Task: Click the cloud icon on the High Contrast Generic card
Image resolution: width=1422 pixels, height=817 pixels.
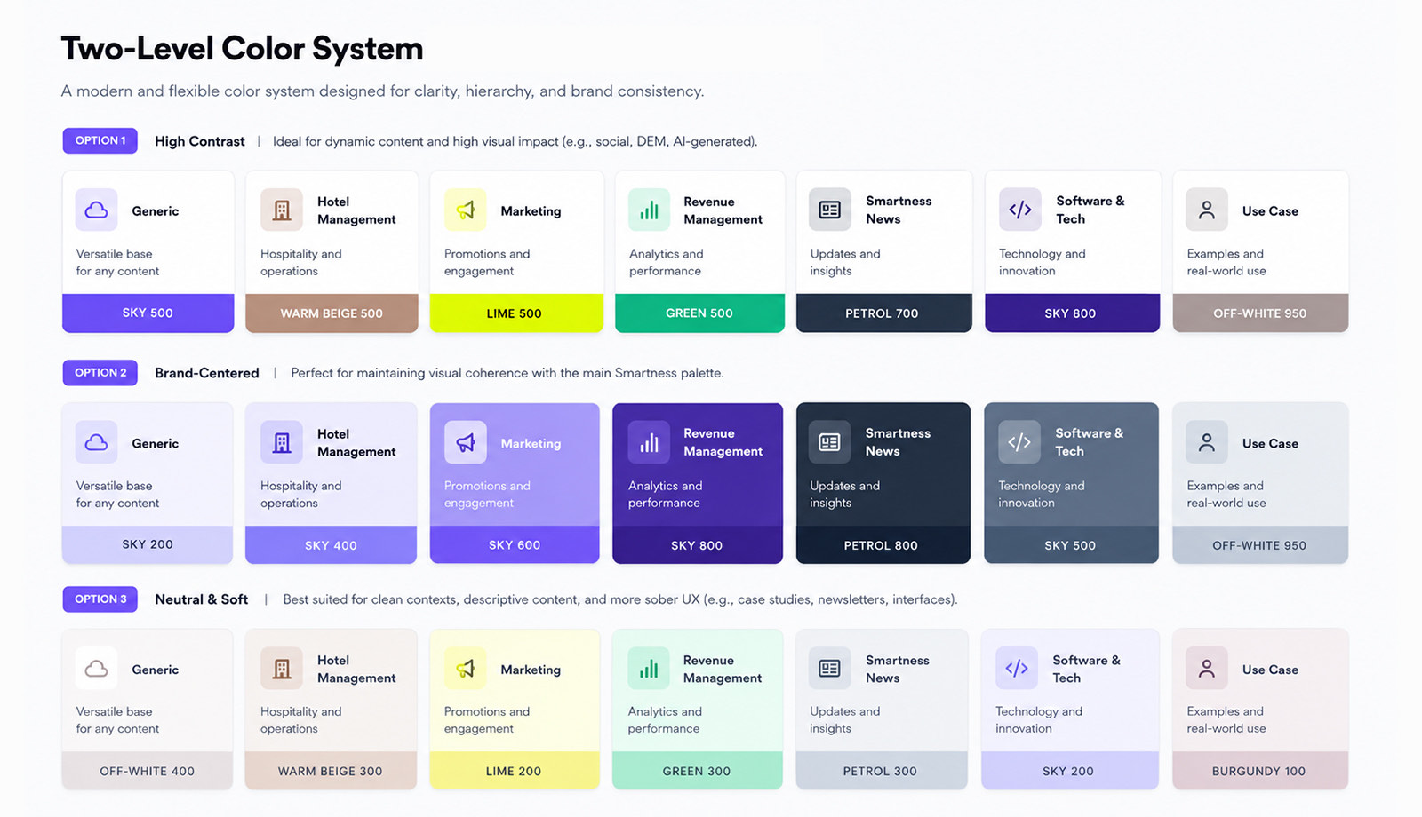Action: point(96,210)
